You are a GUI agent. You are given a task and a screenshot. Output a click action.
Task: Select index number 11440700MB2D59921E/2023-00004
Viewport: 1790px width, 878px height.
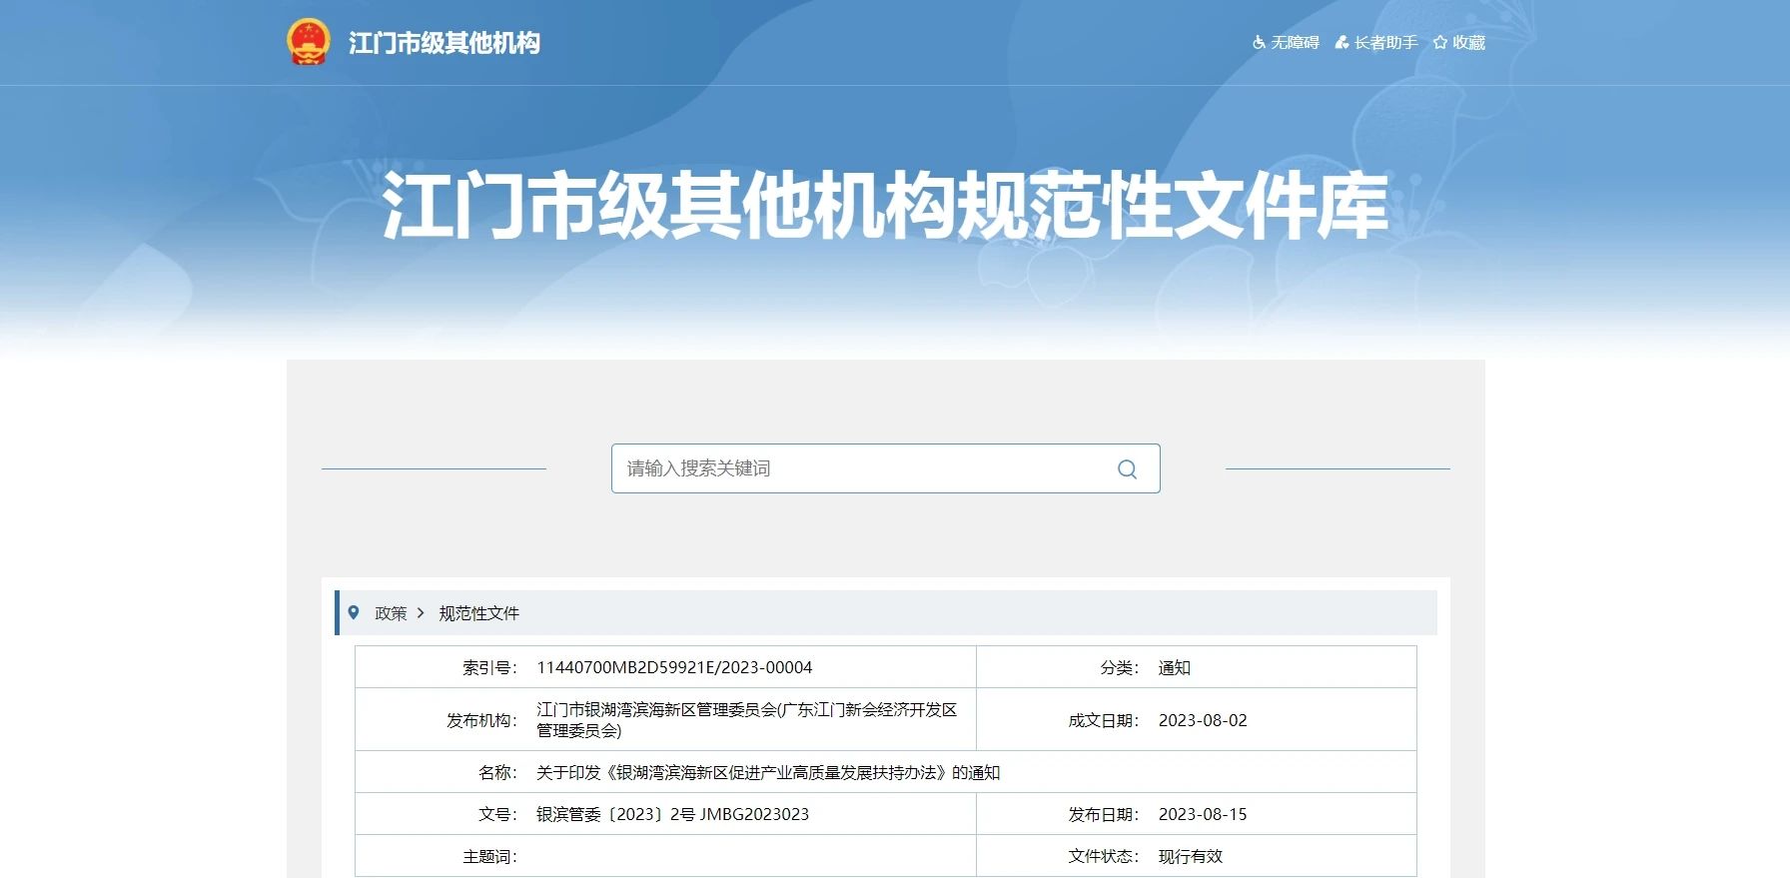click(674, 667)
